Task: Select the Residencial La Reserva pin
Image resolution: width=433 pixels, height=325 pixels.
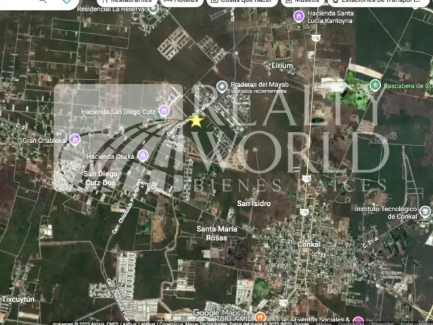Action: (x=153, y=9)
